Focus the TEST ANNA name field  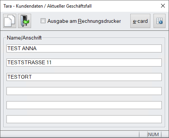(x=84, y=48)
